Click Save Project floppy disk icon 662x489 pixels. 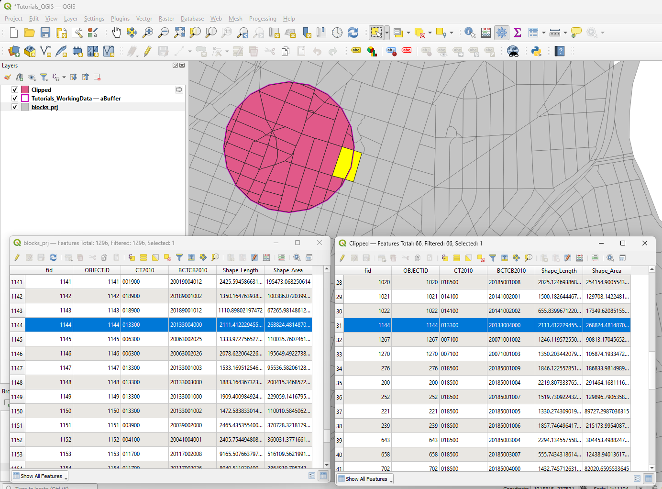(45, 33)
